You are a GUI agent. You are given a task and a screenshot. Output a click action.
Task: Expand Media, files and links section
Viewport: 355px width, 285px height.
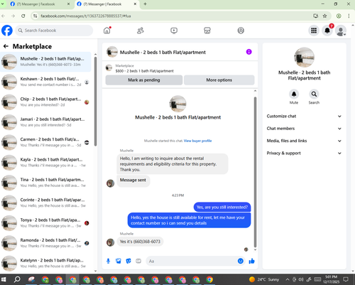tap(304, 141)
